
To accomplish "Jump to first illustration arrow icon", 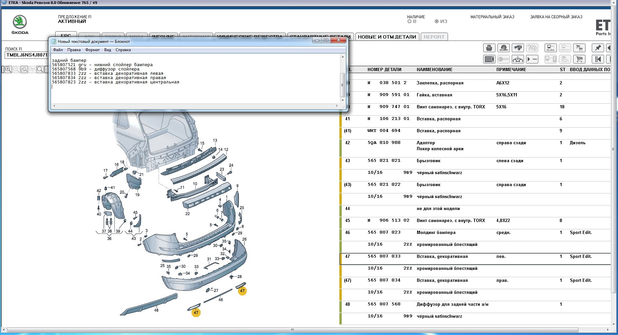I will pyautogui.click(x=598, y=59).
